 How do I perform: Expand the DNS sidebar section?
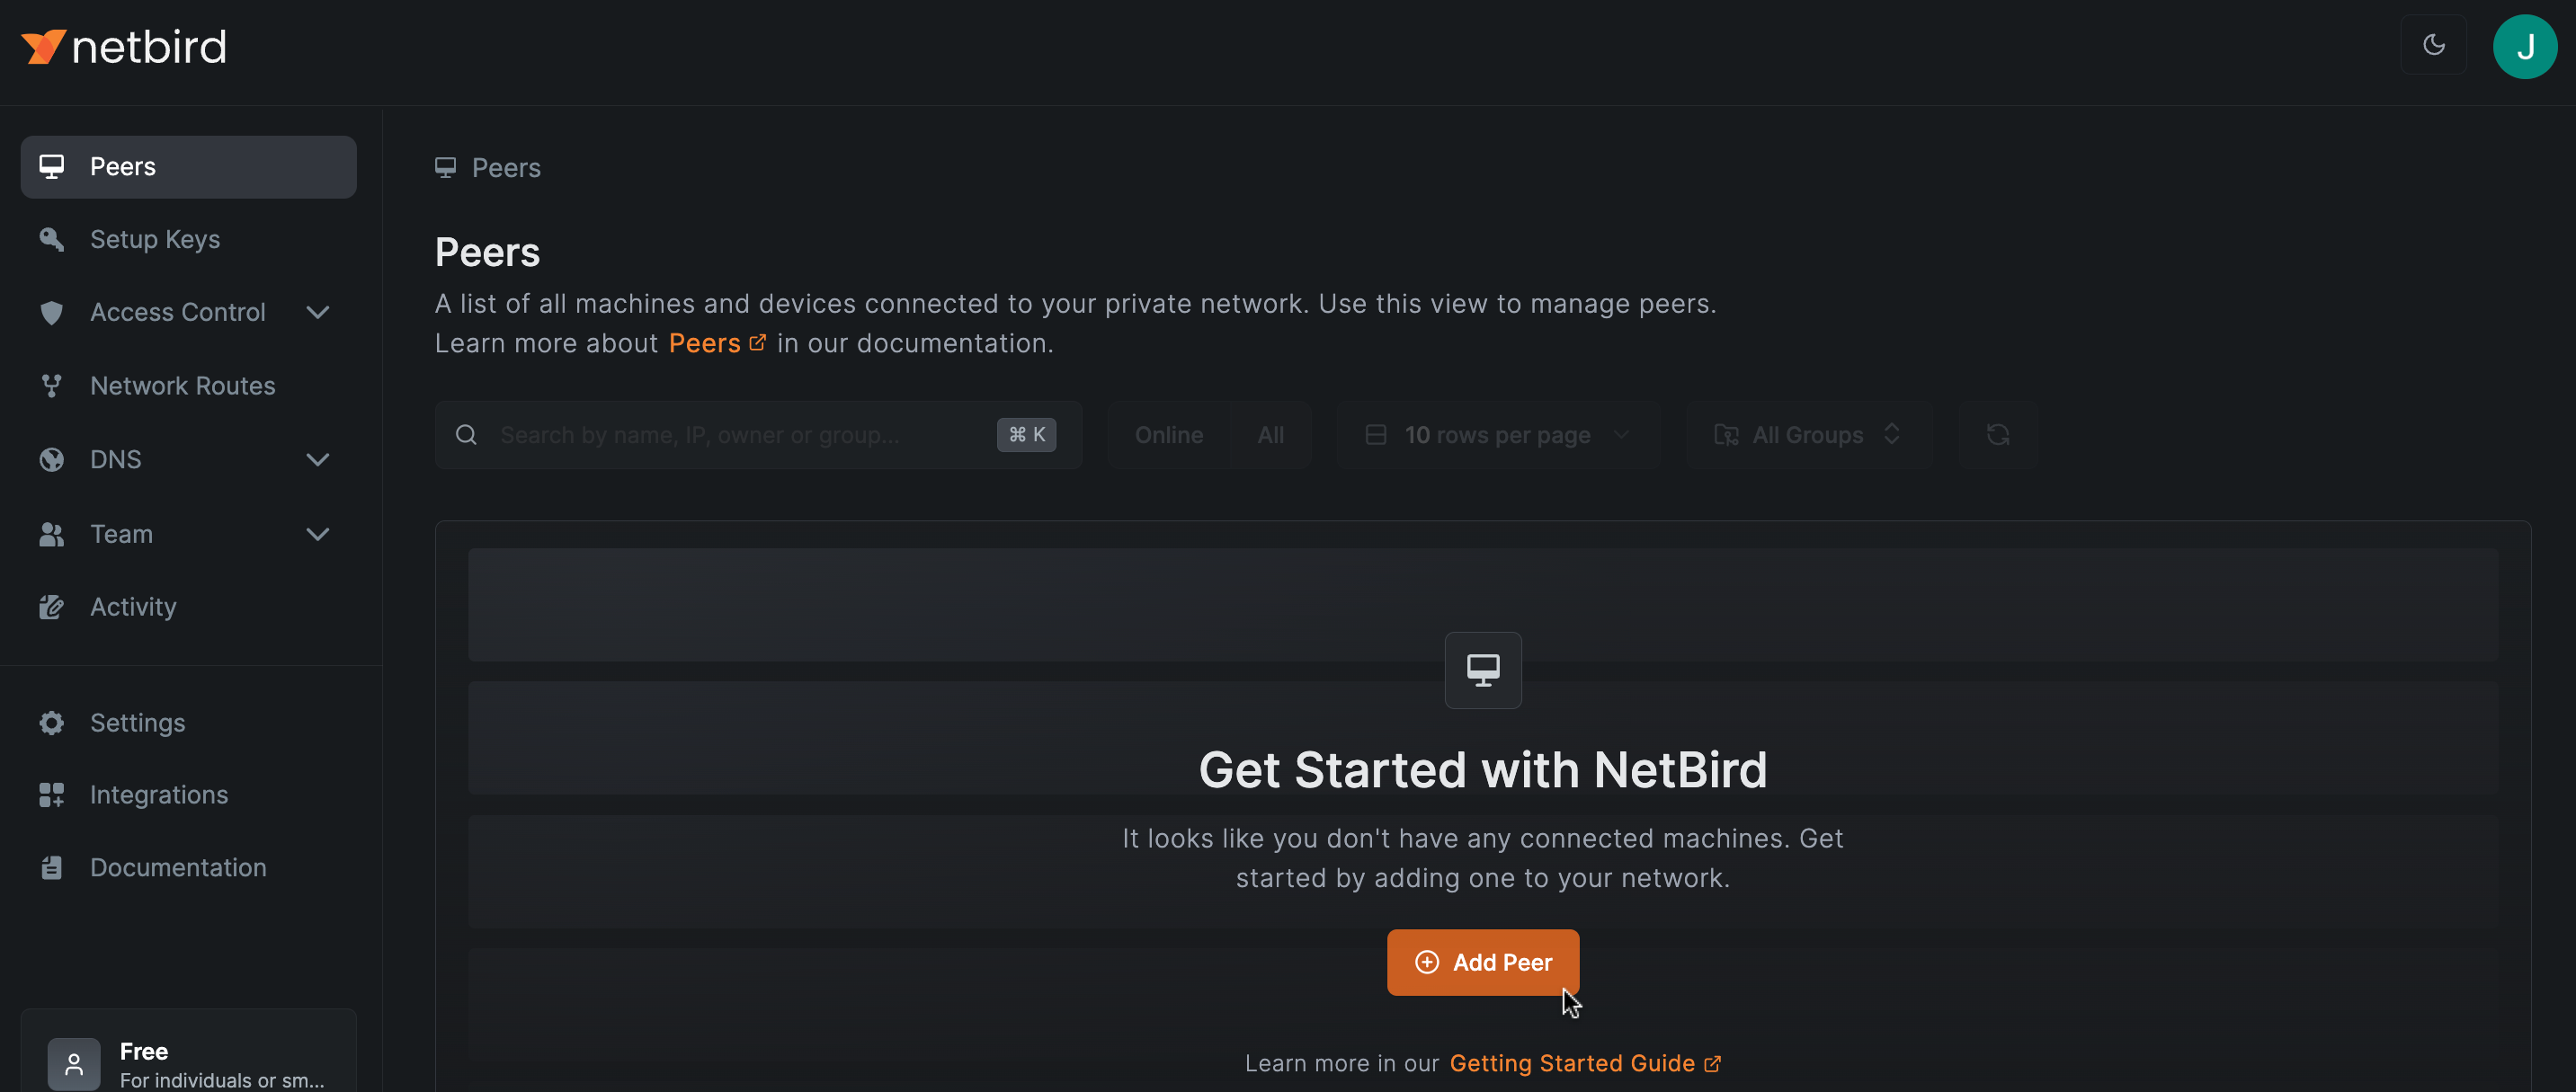pyautogui.click(x=317, y=460)
